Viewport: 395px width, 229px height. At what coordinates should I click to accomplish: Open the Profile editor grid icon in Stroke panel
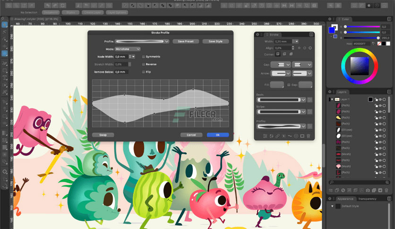(x=310, y=126)
